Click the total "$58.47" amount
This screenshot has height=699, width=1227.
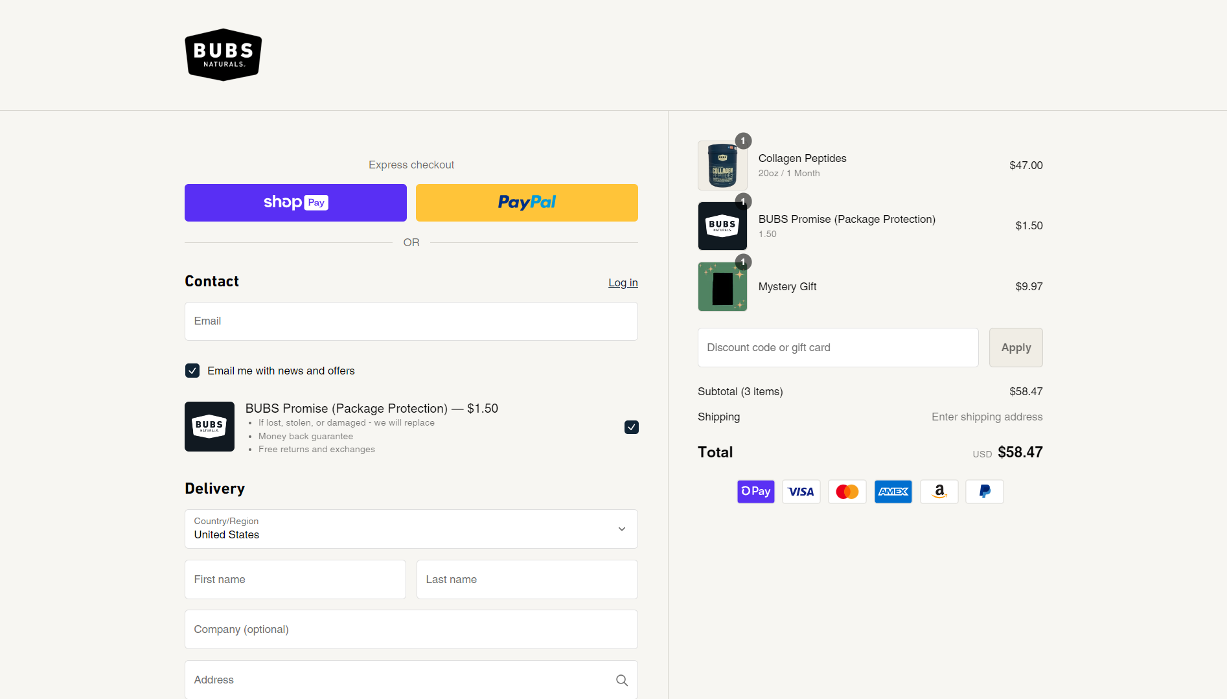pyautogui.click(x=1020, y=452)
